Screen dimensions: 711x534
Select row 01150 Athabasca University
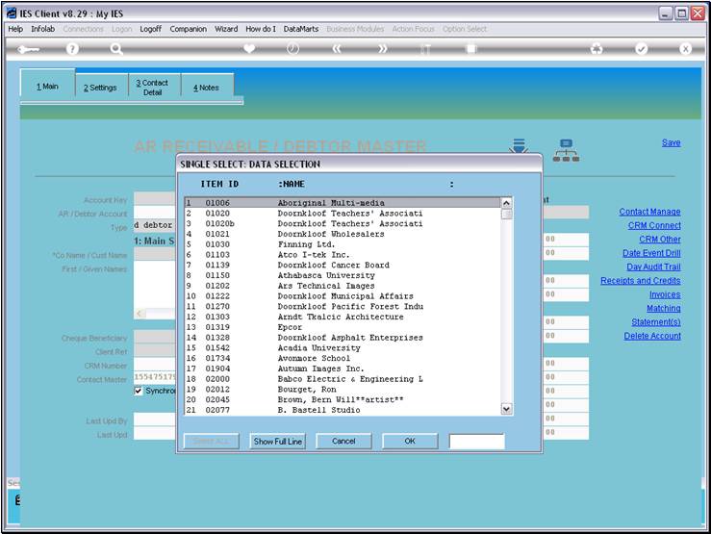tap(343, 275)
